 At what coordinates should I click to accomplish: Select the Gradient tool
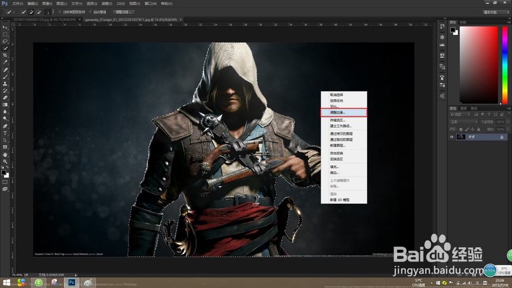coord(5,105)
